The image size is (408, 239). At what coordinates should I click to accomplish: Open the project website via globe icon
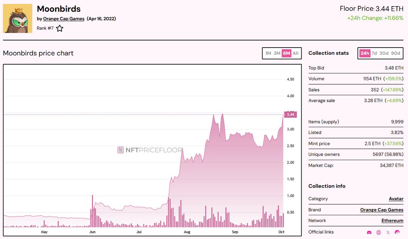tap(378, 232)
